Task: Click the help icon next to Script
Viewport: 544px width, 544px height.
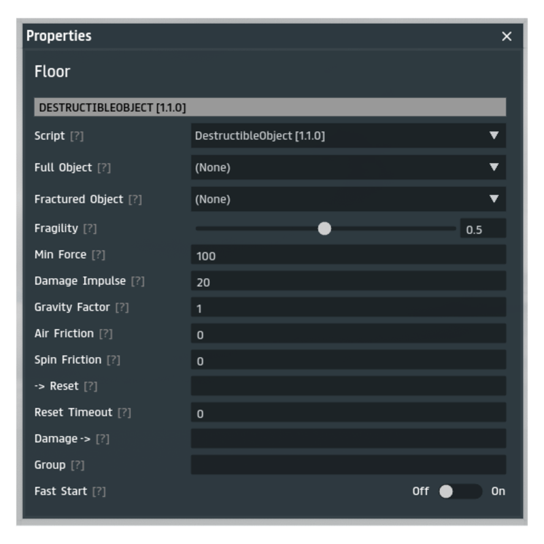Action: (77, 136)
